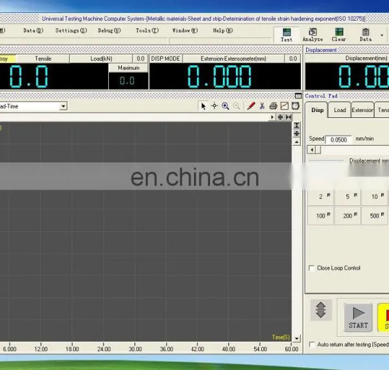Enable Close Loop Control checkbox
This screenshot has height=370, width=389.
[x=311, y=268]
